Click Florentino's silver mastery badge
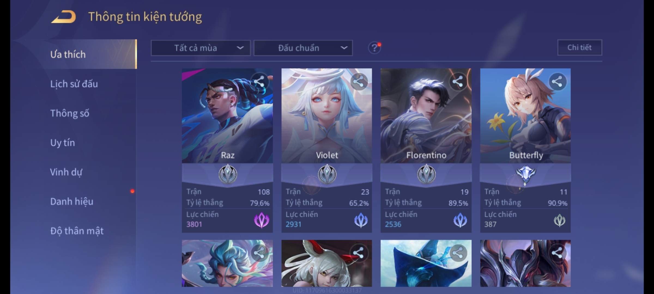 [x=426, y=174]
